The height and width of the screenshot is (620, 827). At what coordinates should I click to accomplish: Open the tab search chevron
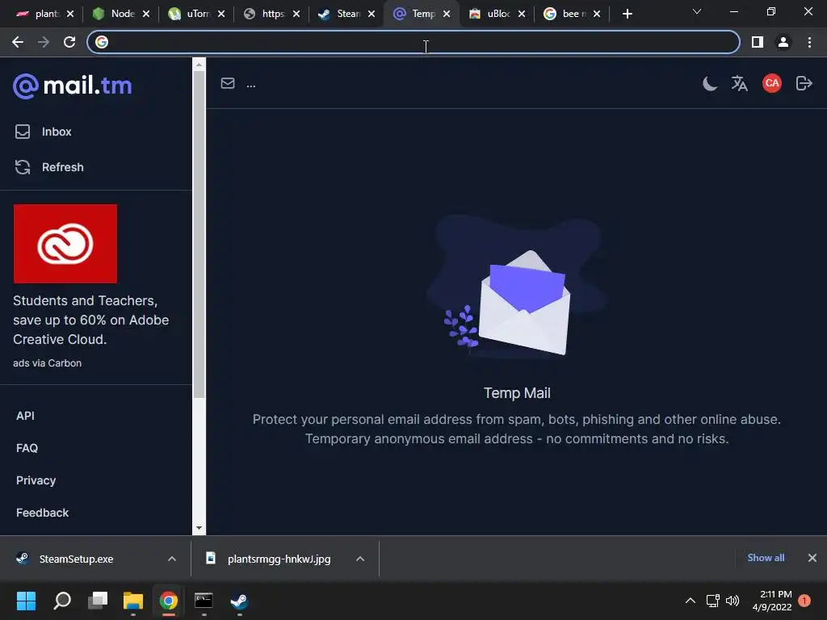click(697, 11)
